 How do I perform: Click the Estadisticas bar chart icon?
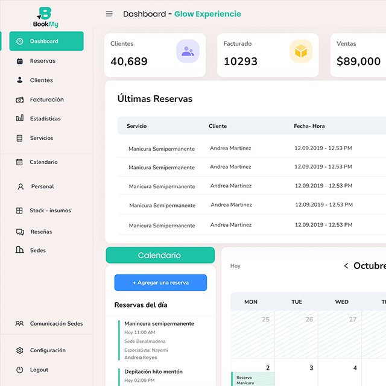point(20,118)
